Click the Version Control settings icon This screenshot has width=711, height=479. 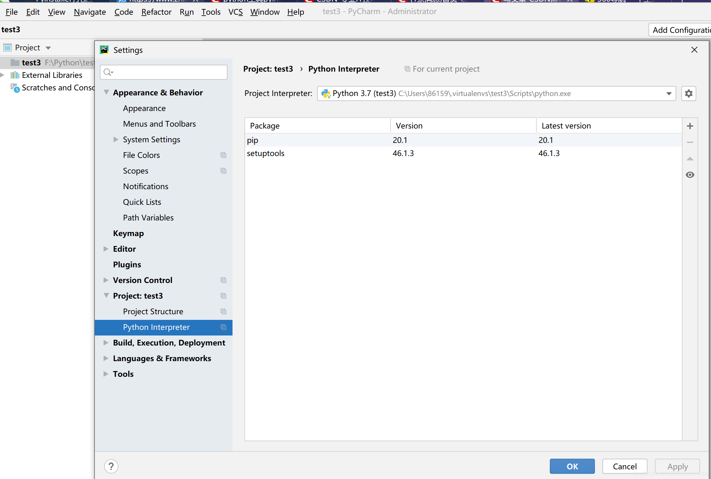[x=224, y=280]
